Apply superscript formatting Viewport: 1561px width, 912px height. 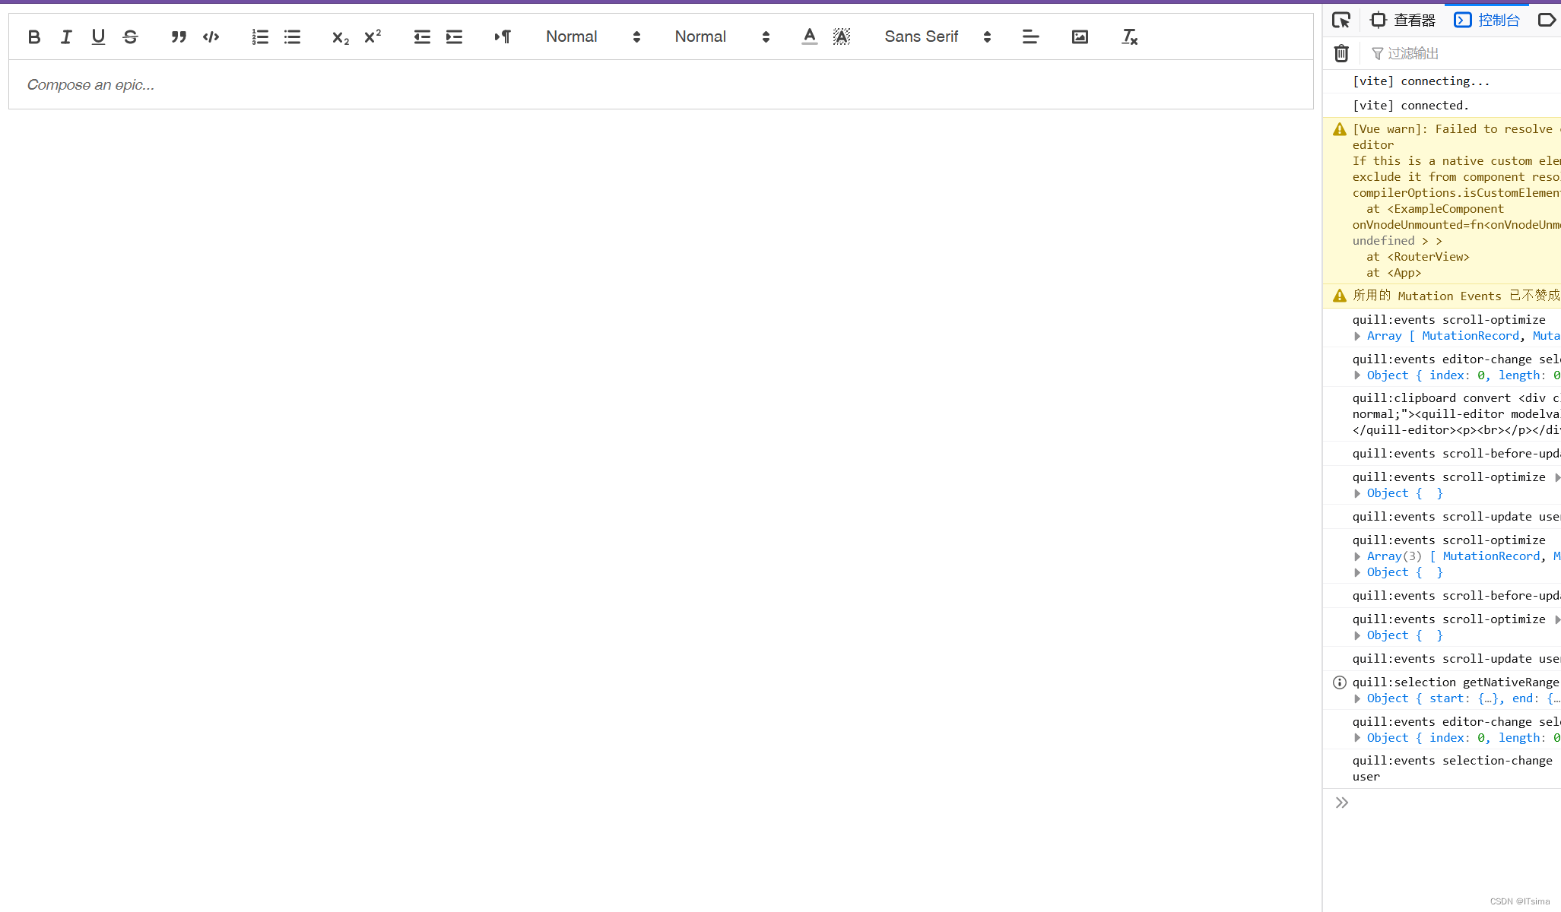(373, 36)
